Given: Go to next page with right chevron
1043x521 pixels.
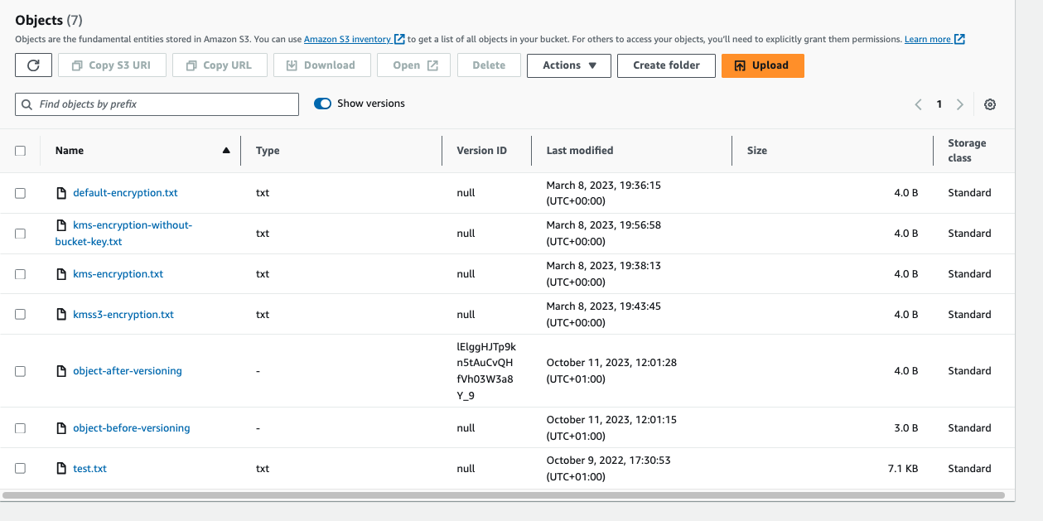Looking at the screenshot, I should pos(959,104).
